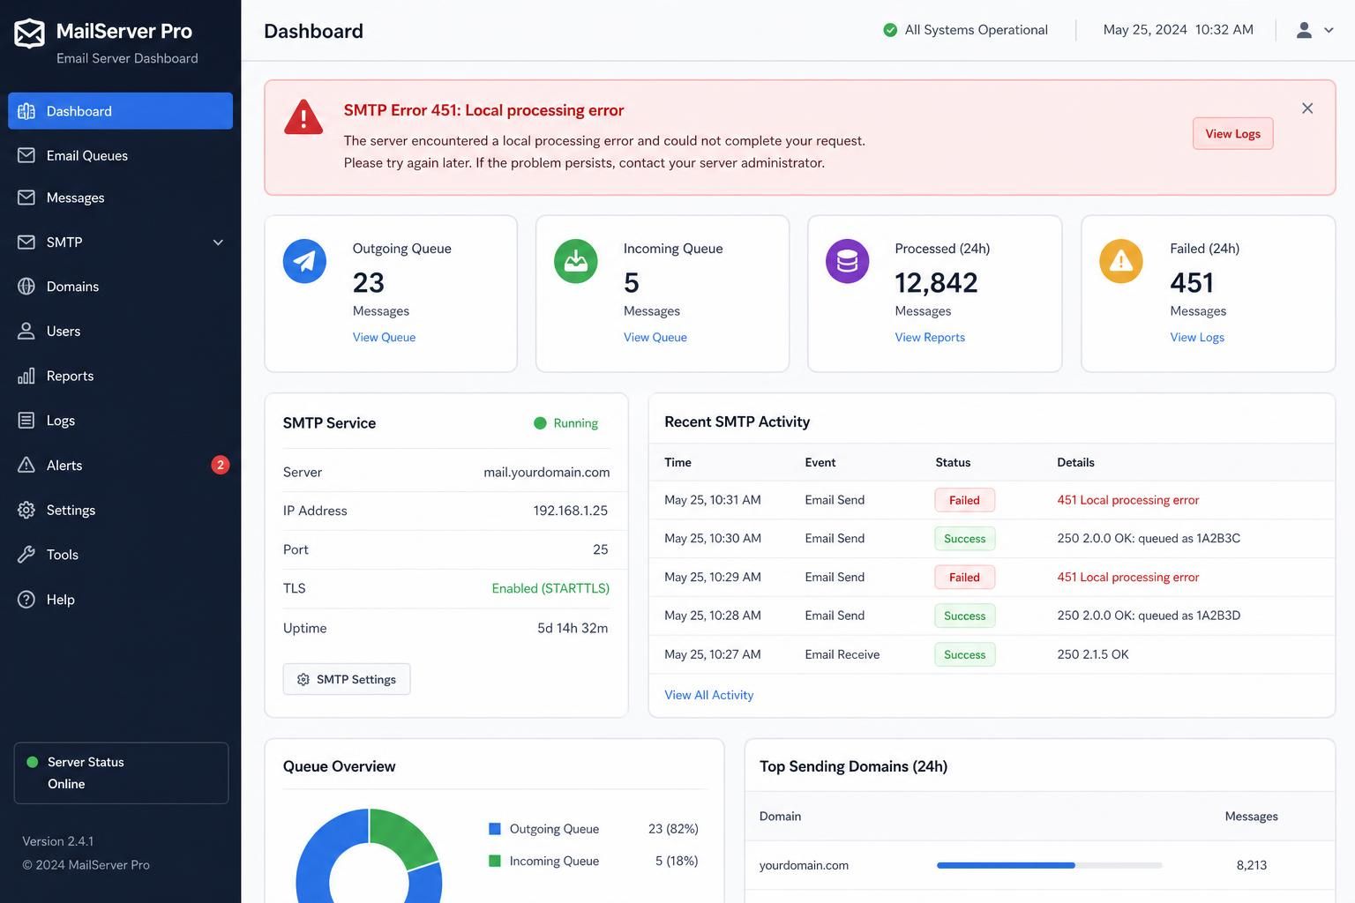Screen dimensions: 1355x903
Task: Click the Version 2.4.1 label
Action: pos(58,841)
